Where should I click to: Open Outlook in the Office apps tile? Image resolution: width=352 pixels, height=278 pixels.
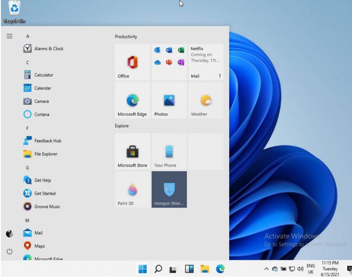(157, 50)
